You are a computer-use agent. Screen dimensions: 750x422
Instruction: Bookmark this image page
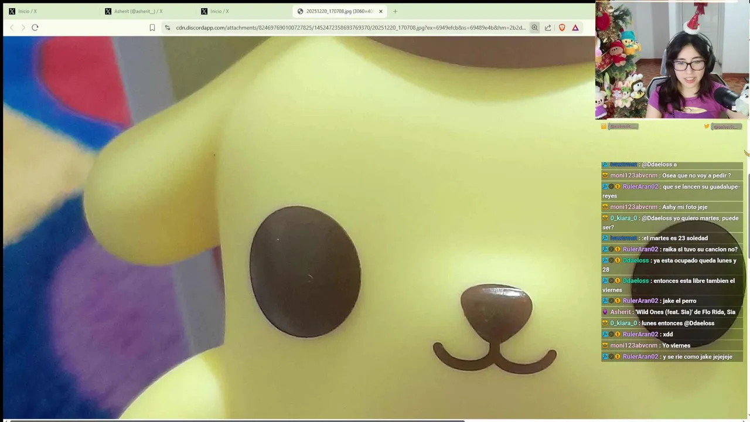[x=152, y=28]
